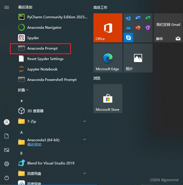Open Outlook in Office apps tile
The image size is (183, 185).
[x=128, y=18]
